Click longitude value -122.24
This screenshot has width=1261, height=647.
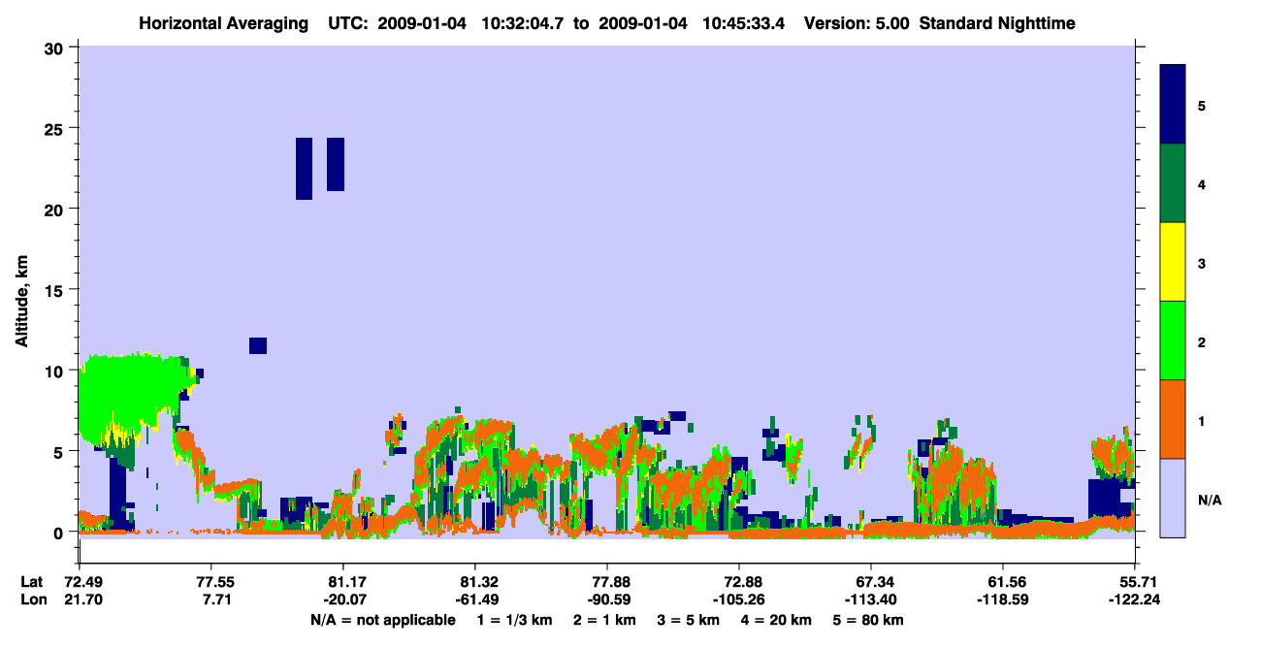1135,599
